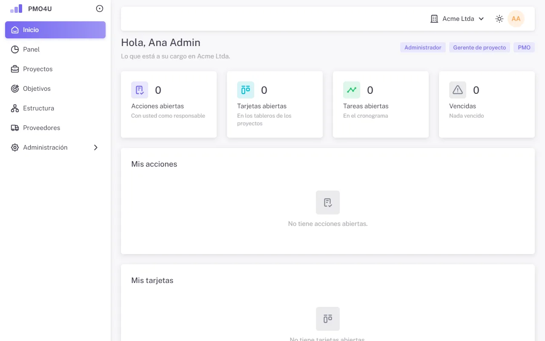
Task: Click the Panel pie chart icon
Action: [15, 49]
